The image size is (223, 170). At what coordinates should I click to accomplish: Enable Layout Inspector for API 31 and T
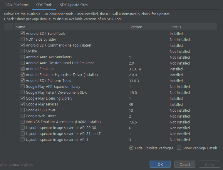click(x=22, y=134)
